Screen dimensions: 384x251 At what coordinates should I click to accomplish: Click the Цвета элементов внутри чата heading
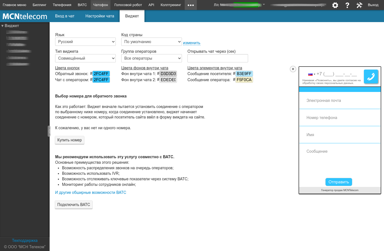point(215,68)
